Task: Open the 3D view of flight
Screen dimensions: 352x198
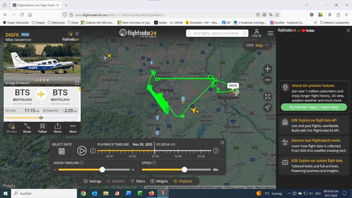Action: point(12,128)
